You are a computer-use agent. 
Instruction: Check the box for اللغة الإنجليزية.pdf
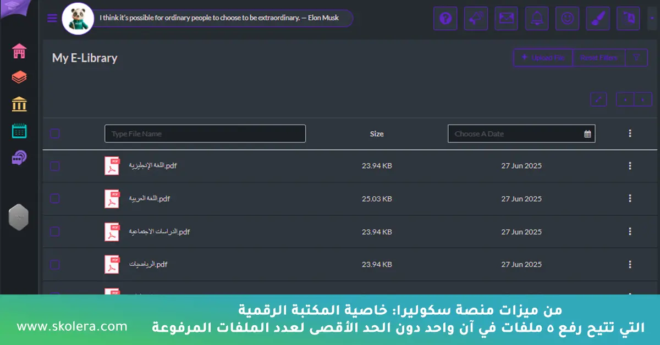(55, 166)
